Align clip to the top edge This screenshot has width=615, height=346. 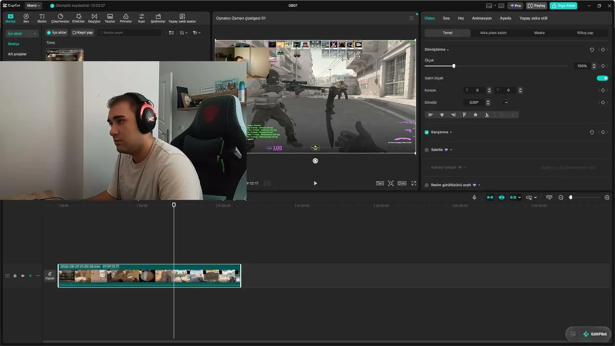464,115
